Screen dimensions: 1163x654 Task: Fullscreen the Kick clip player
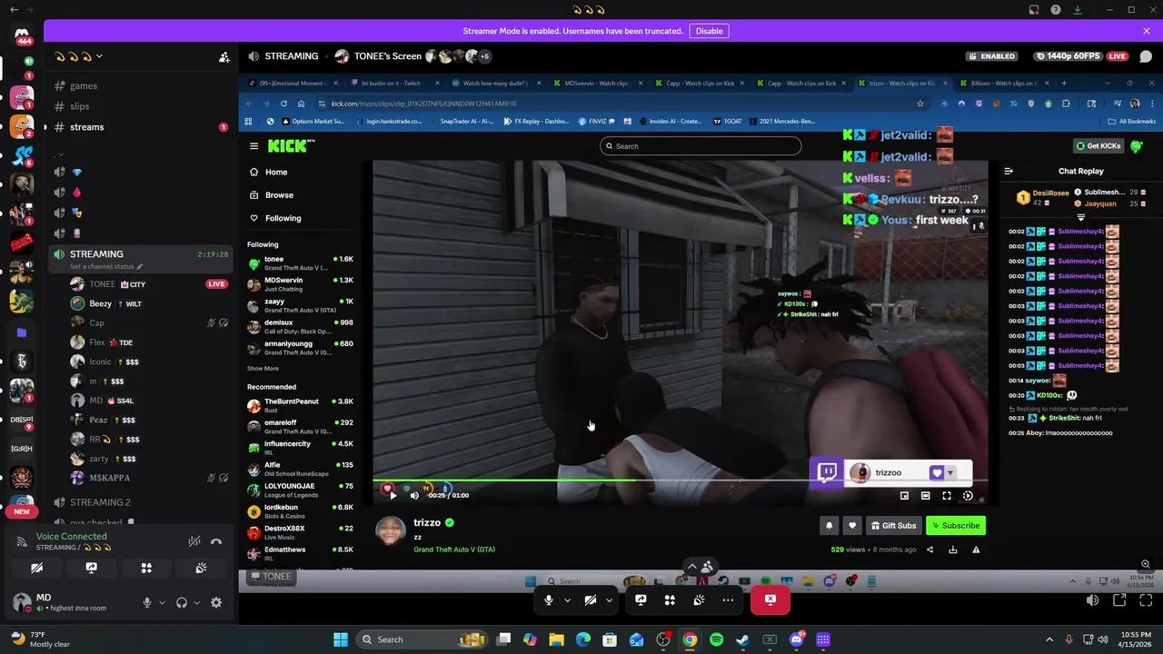point(947,496)
